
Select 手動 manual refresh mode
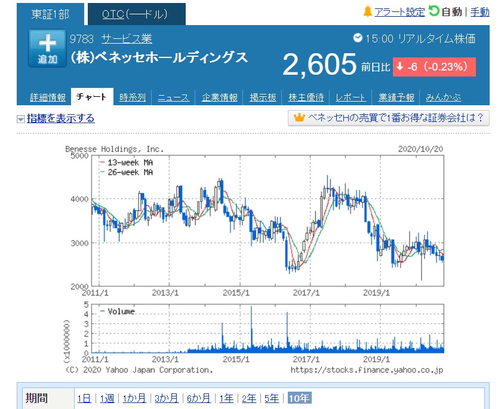coord(480,12)
